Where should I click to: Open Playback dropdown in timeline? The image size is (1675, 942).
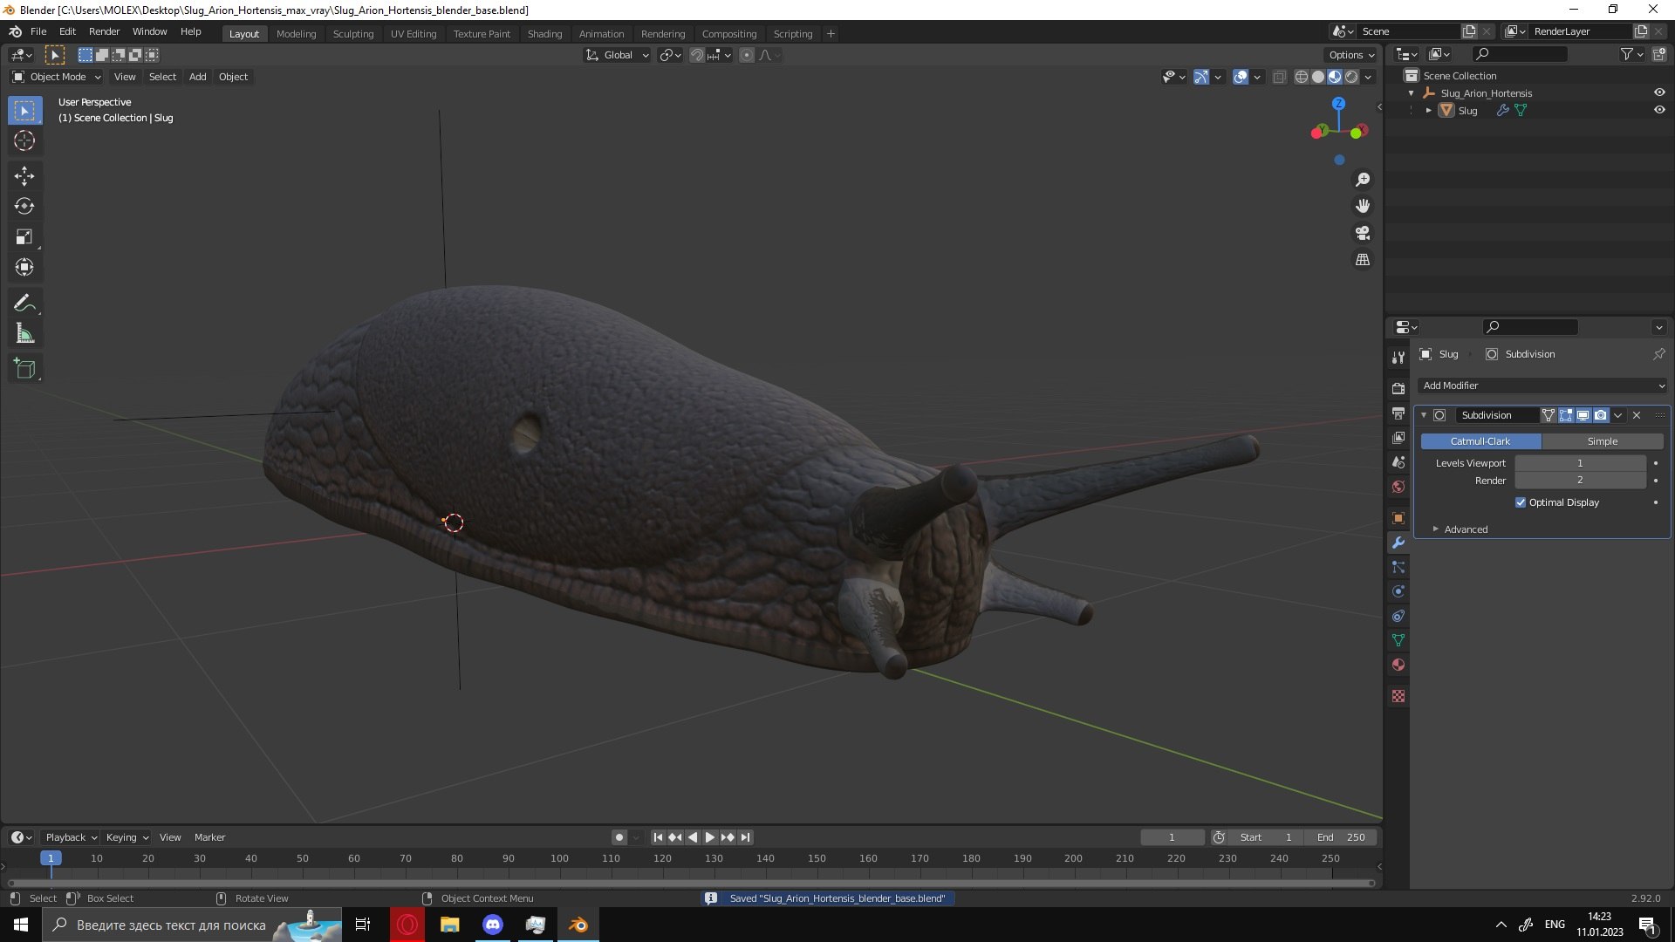[71, 837]
